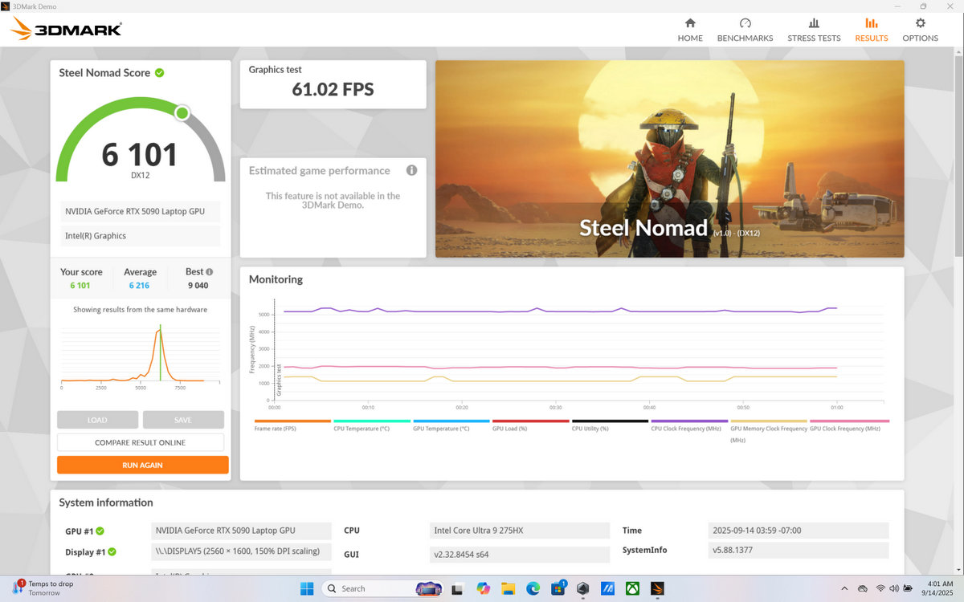Expand the hidden system tray icons chevron
This screenshot has width=964, height=602.
click(x=843, y=588)
